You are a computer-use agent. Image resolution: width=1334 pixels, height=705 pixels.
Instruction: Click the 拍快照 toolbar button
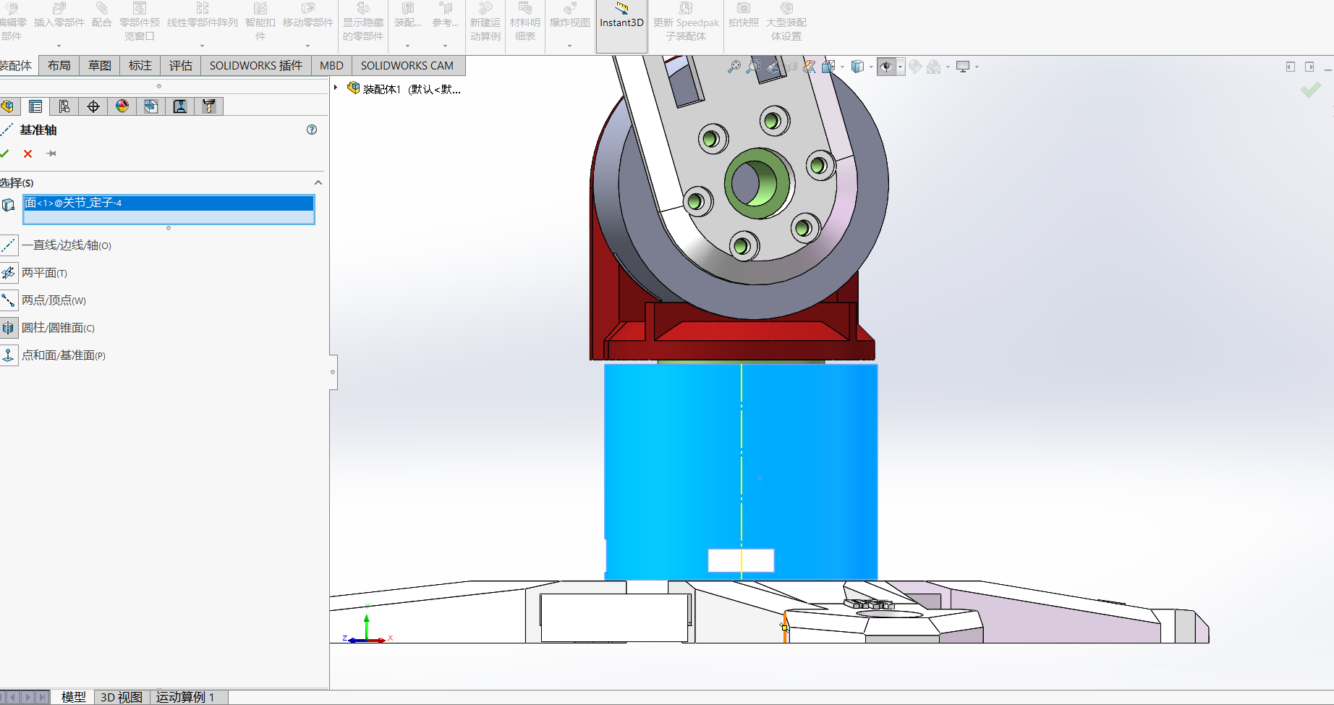(x=744, y=16)
